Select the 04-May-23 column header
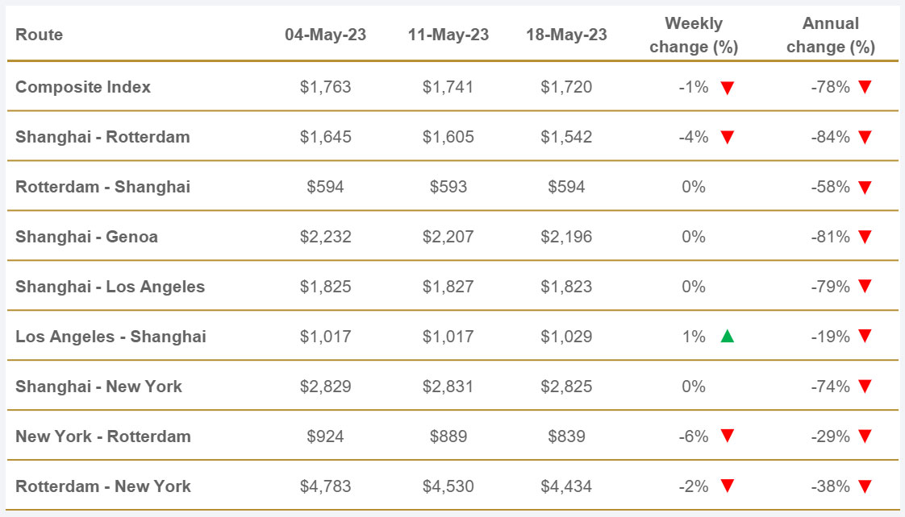 point(325,35)
